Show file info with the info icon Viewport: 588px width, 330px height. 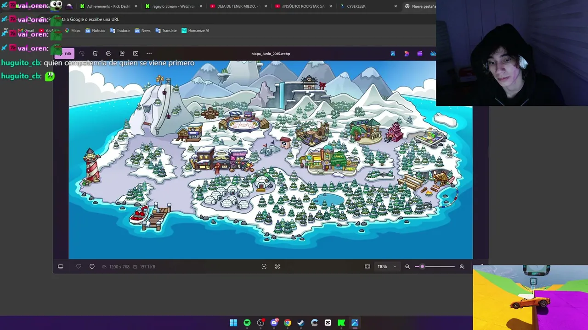tap(92, 266)
